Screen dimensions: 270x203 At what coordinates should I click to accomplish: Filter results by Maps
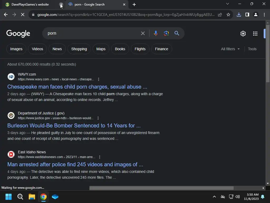coord(101,49)
